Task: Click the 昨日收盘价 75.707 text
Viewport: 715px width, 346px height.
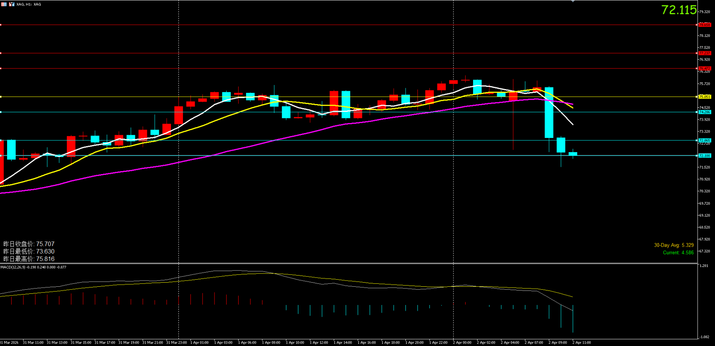Action: (x=29, y=244)
